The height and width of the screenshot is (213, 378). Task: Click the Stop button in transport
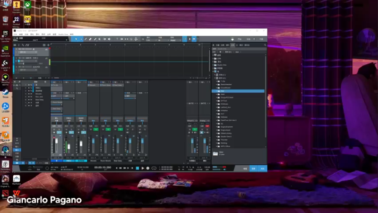[137, 168]
